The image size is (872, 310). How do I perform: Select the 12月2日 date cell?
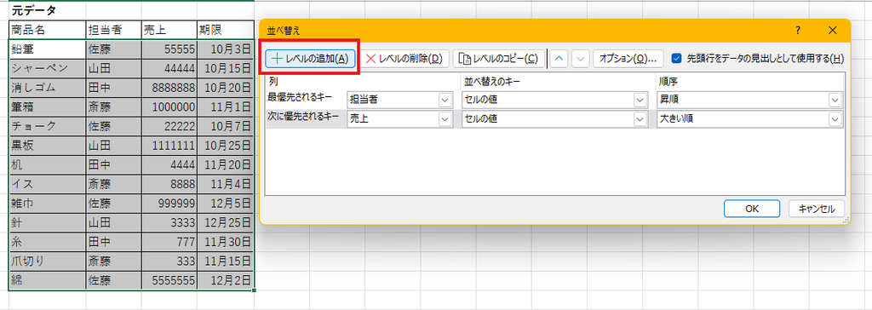coord(226,280)
